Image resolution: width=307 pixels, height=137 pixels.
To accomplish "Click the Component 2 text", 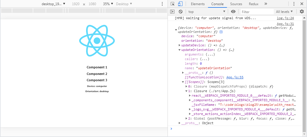I will [97, 74].
